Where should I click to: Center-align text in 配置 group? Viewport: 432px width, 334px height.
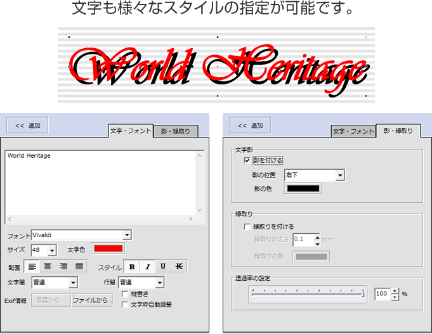coord(48,267)
